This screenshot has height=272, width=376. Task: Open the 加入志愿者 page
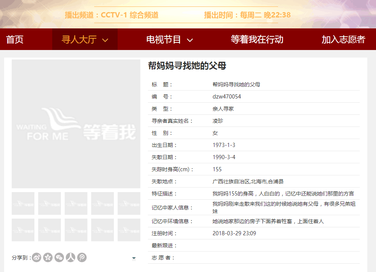click(x=343, y=39)
